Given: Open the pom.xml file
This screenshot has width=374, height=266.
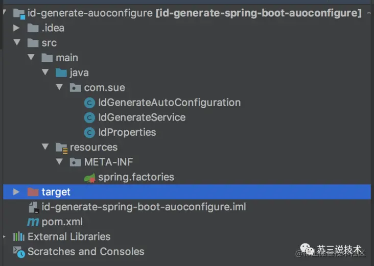Looking at the screenshot, I should (x=62, y=222).
